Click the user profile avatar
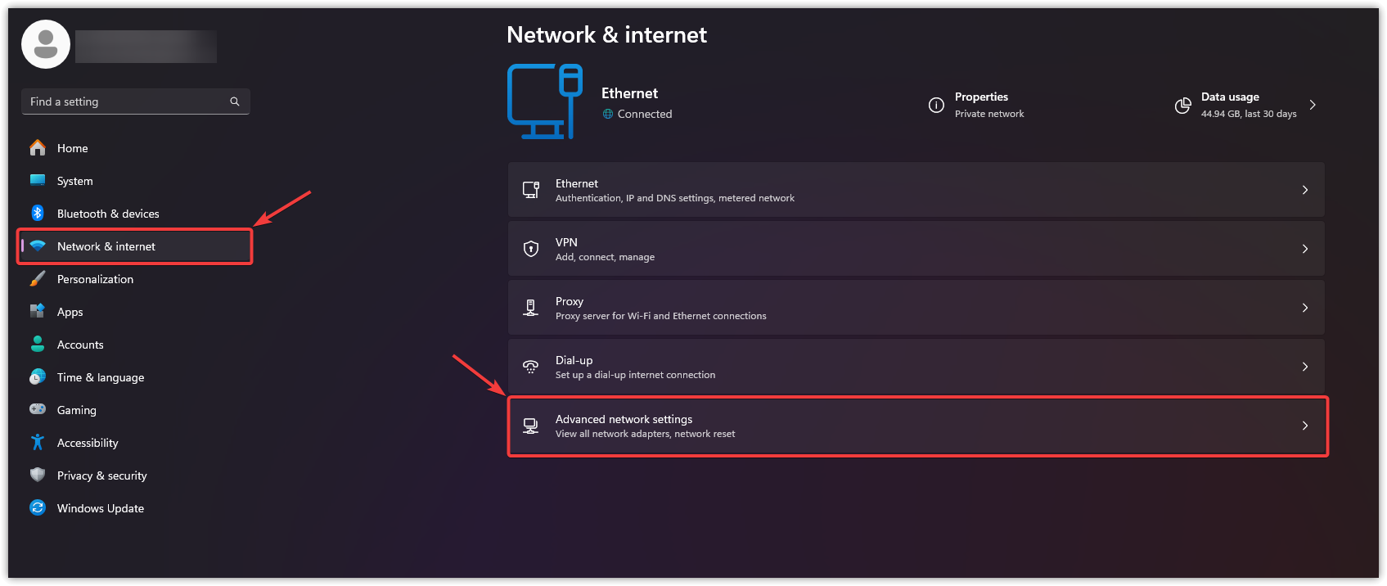The image size is (1387, 586). tap(46, 44)
